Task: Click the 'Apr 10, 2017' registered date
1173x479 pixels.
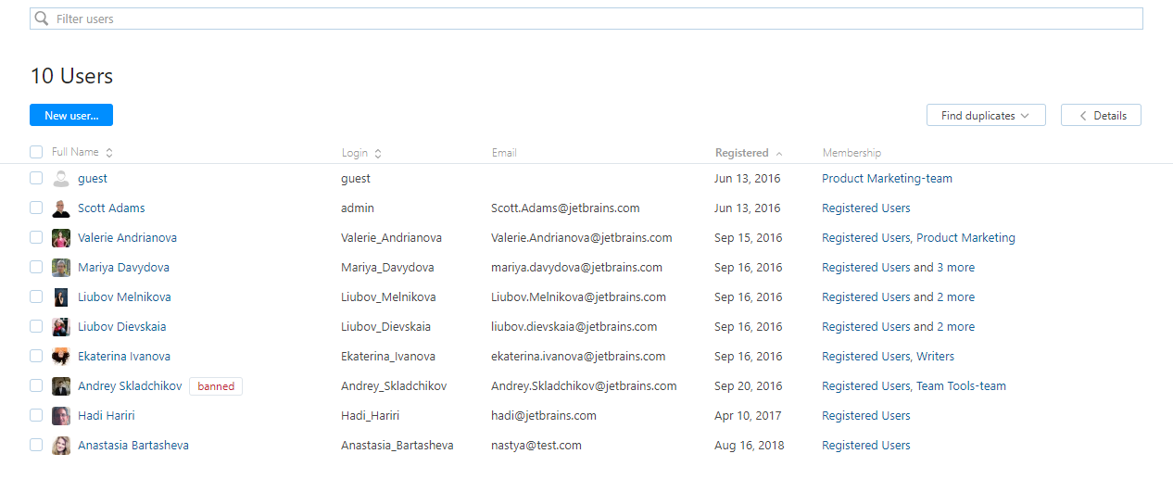Action: 748,416
